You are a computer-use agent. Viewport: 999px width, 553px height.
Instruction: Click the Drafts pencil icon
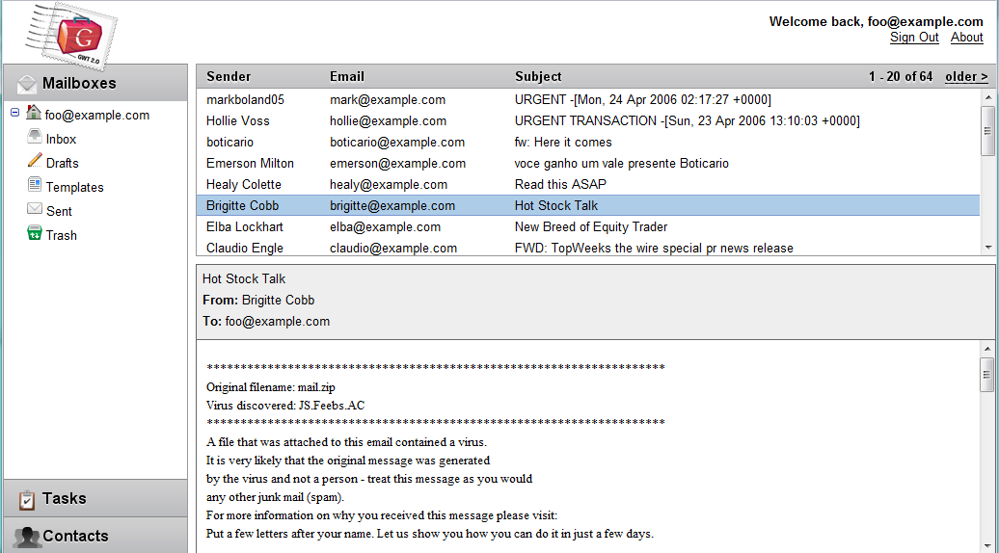[x=35, y=161]
